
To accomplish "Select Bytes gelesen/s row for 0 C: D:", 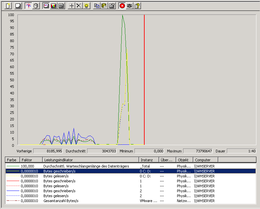I will (131, 176).
